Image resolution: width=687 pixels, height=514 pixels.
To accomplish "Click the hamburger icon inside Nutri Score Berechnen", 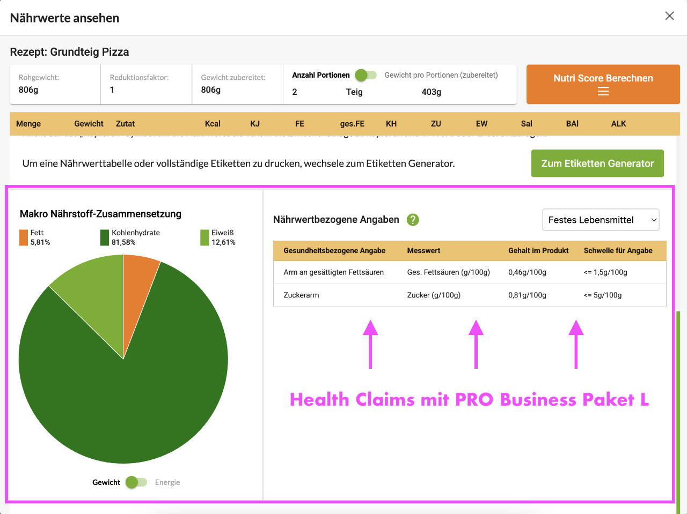I will click(603, 91).
